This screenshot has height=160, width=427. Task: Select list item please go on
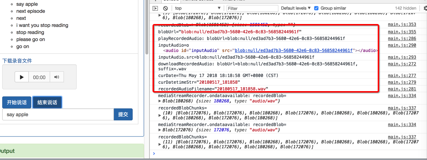[x=30, y=39]
